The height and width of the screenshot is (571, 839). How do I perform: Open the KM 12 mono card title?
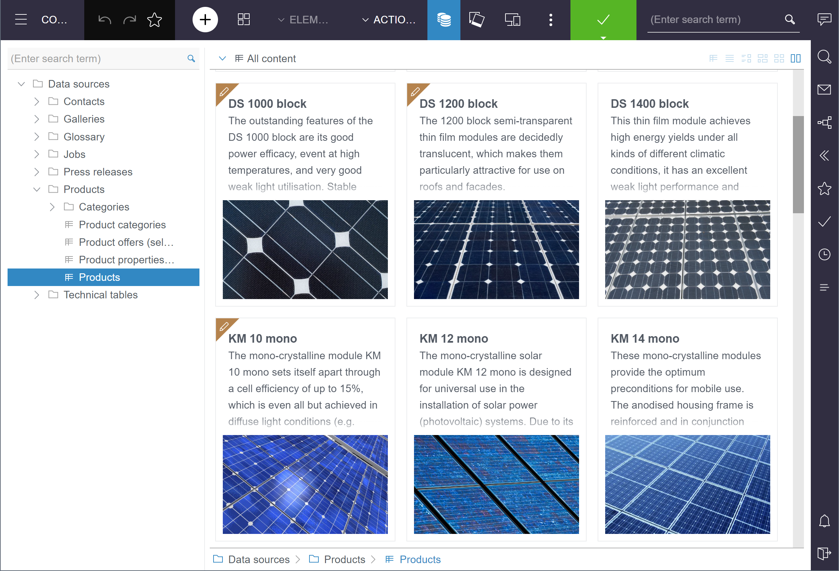click(454, 339)
